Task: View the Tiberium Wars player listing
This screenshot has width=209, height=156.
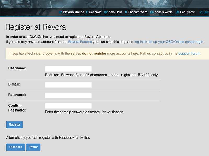Action: (x=138, y=12)
